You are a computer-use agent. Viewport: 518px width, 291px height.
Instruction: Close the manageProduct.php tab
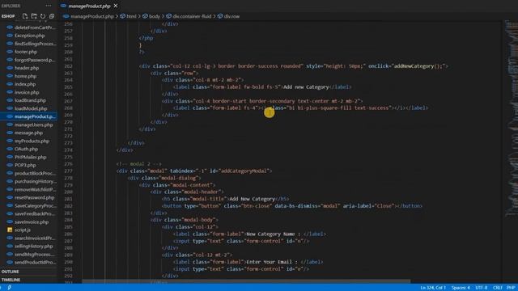[116, 6]
